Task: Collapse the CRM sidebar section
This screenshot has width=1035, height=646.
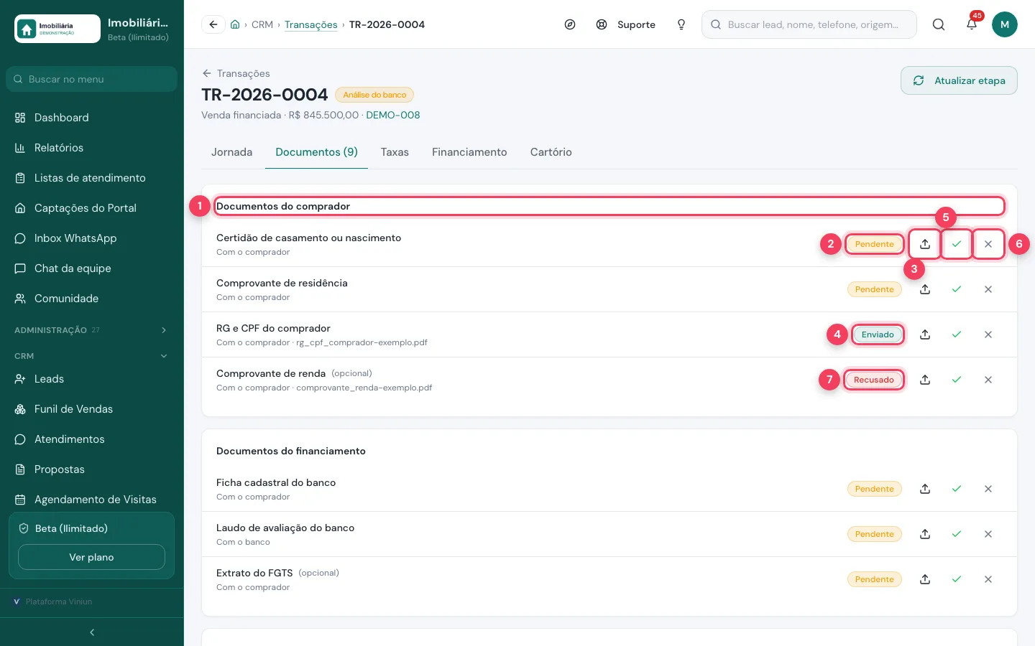Action: (x=91, y=356)
